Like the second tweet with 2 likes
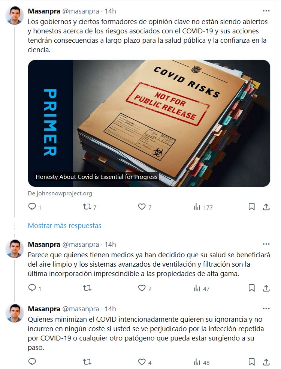Viewport: 281px width, 369px height. coord(142,288)
